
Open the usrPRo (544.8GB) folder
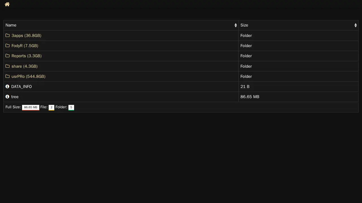coord(29,76)
